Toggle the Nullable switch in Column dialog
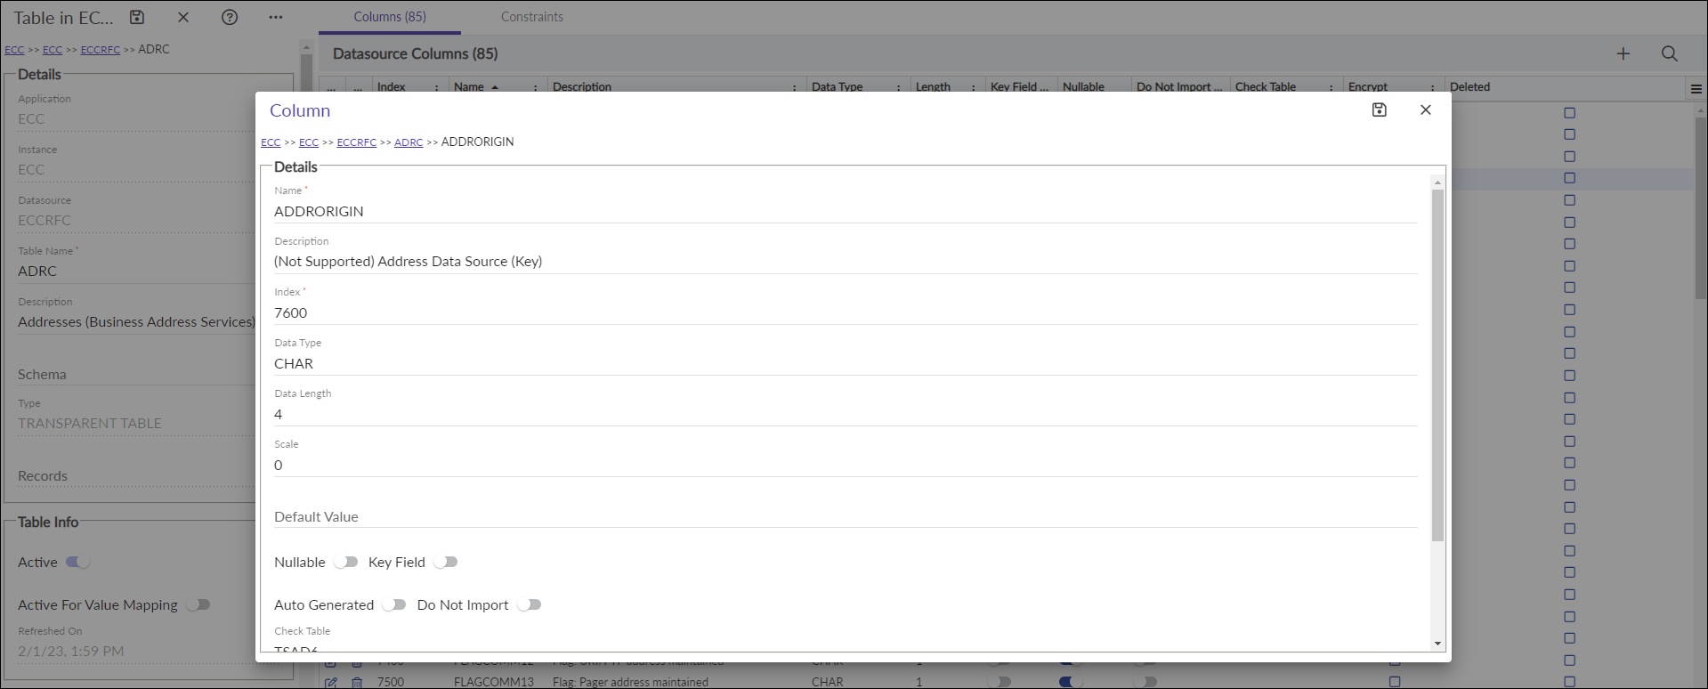1708x689 pixels. pyautogui.click(x=346, y=563)
